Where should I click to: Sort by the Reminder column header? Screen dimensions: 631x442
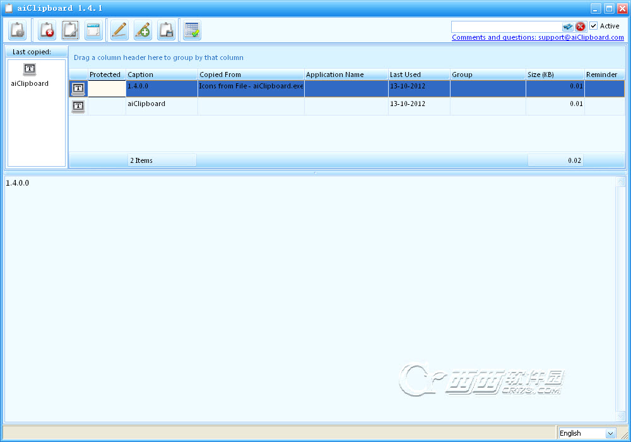tap(604, 75)
